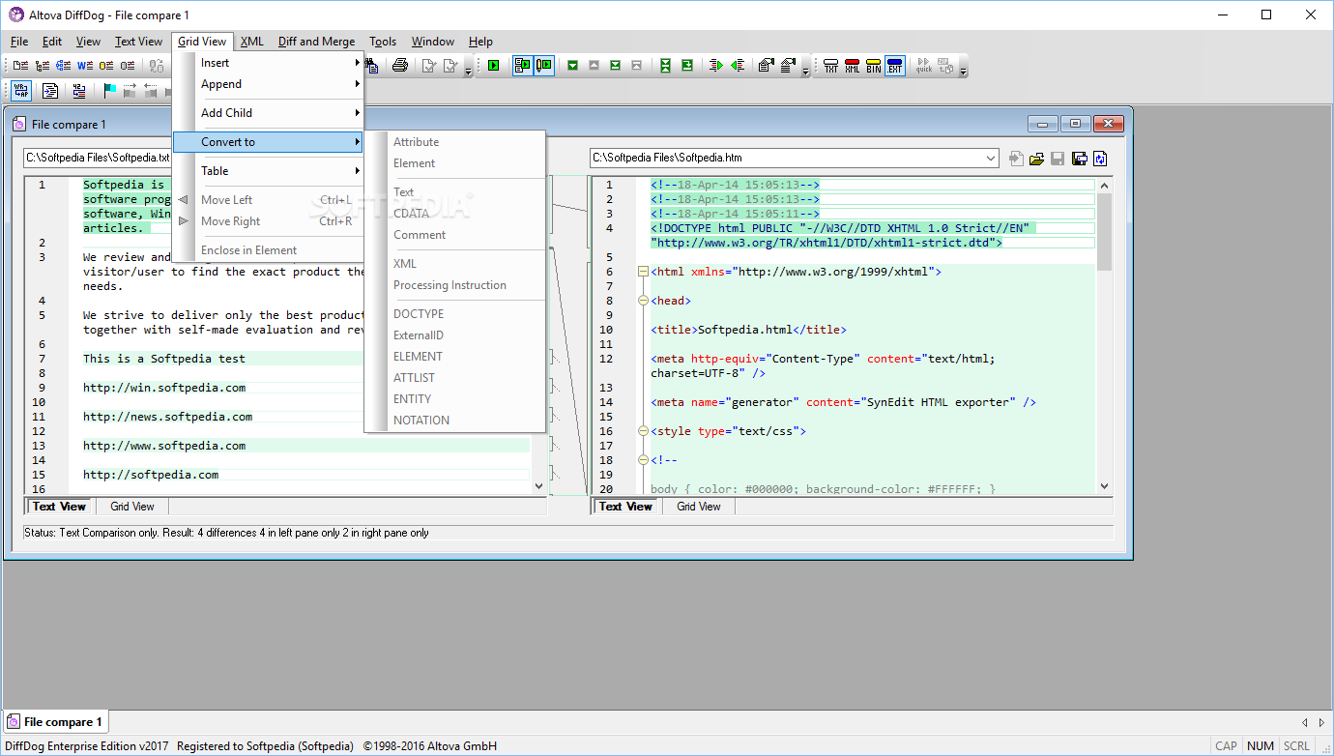Click the Copy from Right to Left icon
1334x756 pixels.
[738, 66]
